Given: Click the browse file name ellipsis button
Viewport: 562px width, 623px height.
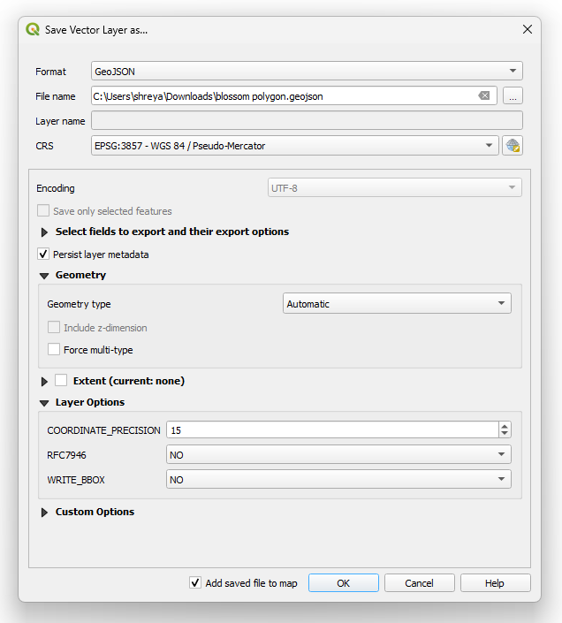Looking at the screenshot, I should [513, 95].
